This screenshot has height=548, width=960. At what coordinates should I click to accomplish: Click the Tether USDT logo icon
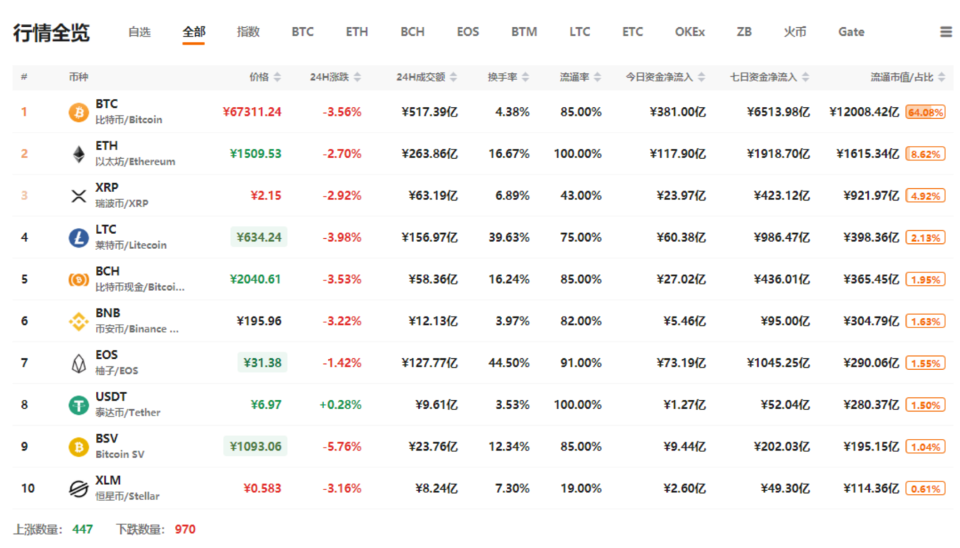click(78, 404)
